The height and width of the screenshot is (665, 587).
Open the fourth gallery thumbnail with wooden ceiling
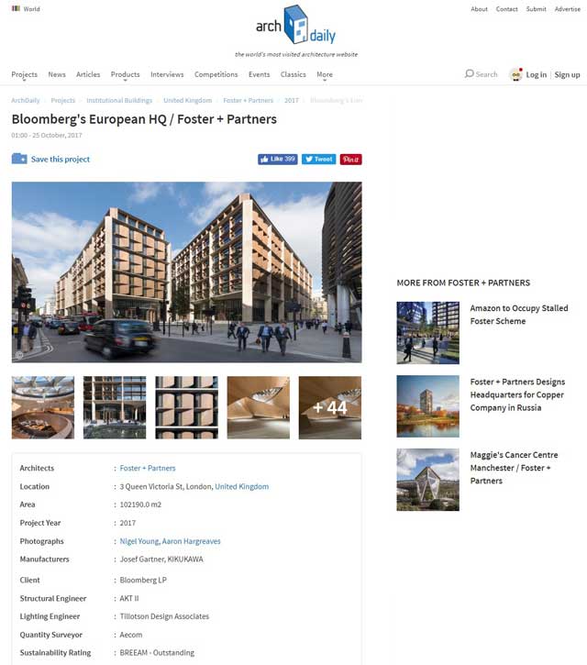point(259,407)
